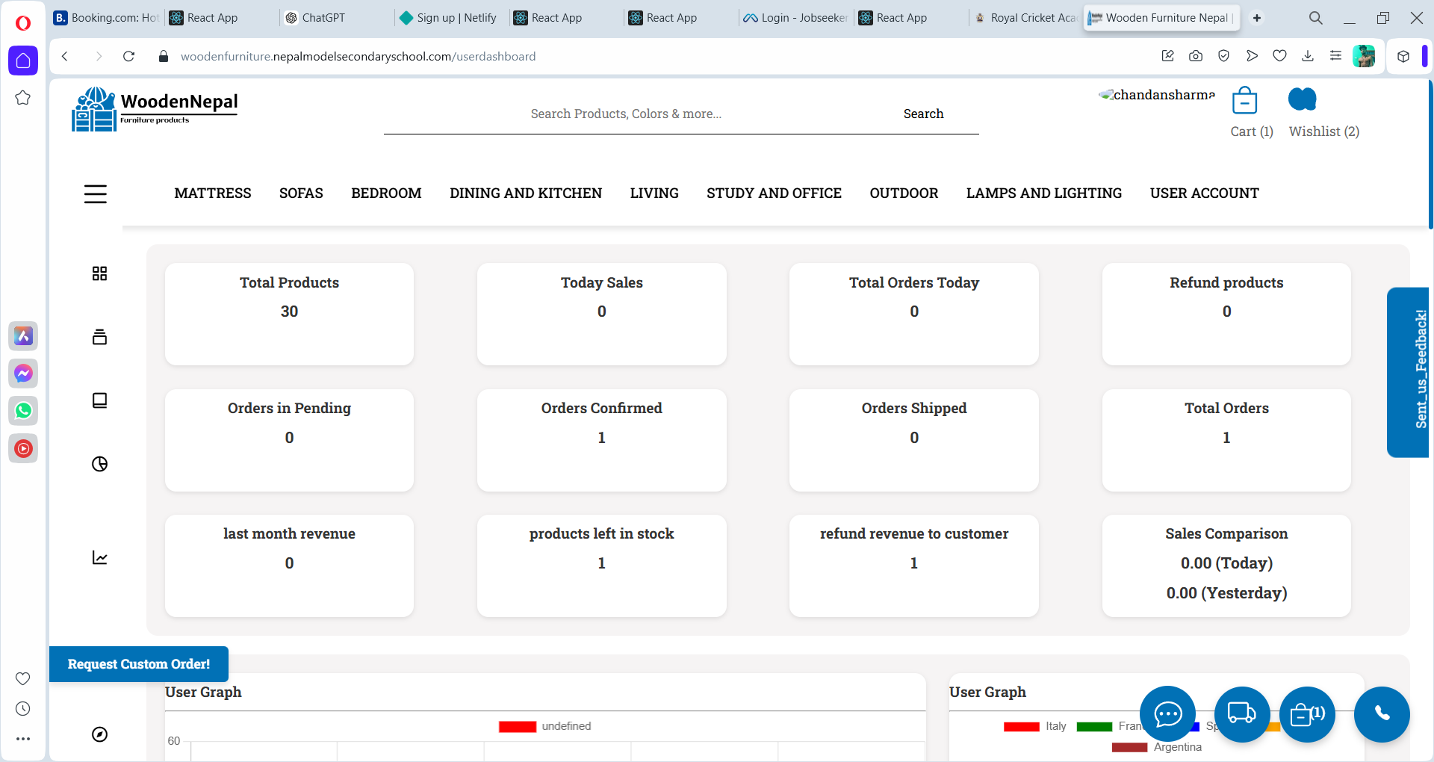Click Request Custom Order button
The height and width of the screenshot is (762, 1434).
139,664
